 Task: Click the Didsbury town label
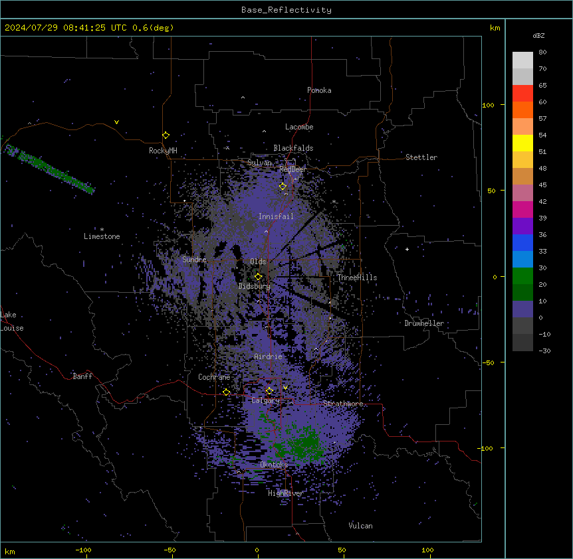pos(255,286)
